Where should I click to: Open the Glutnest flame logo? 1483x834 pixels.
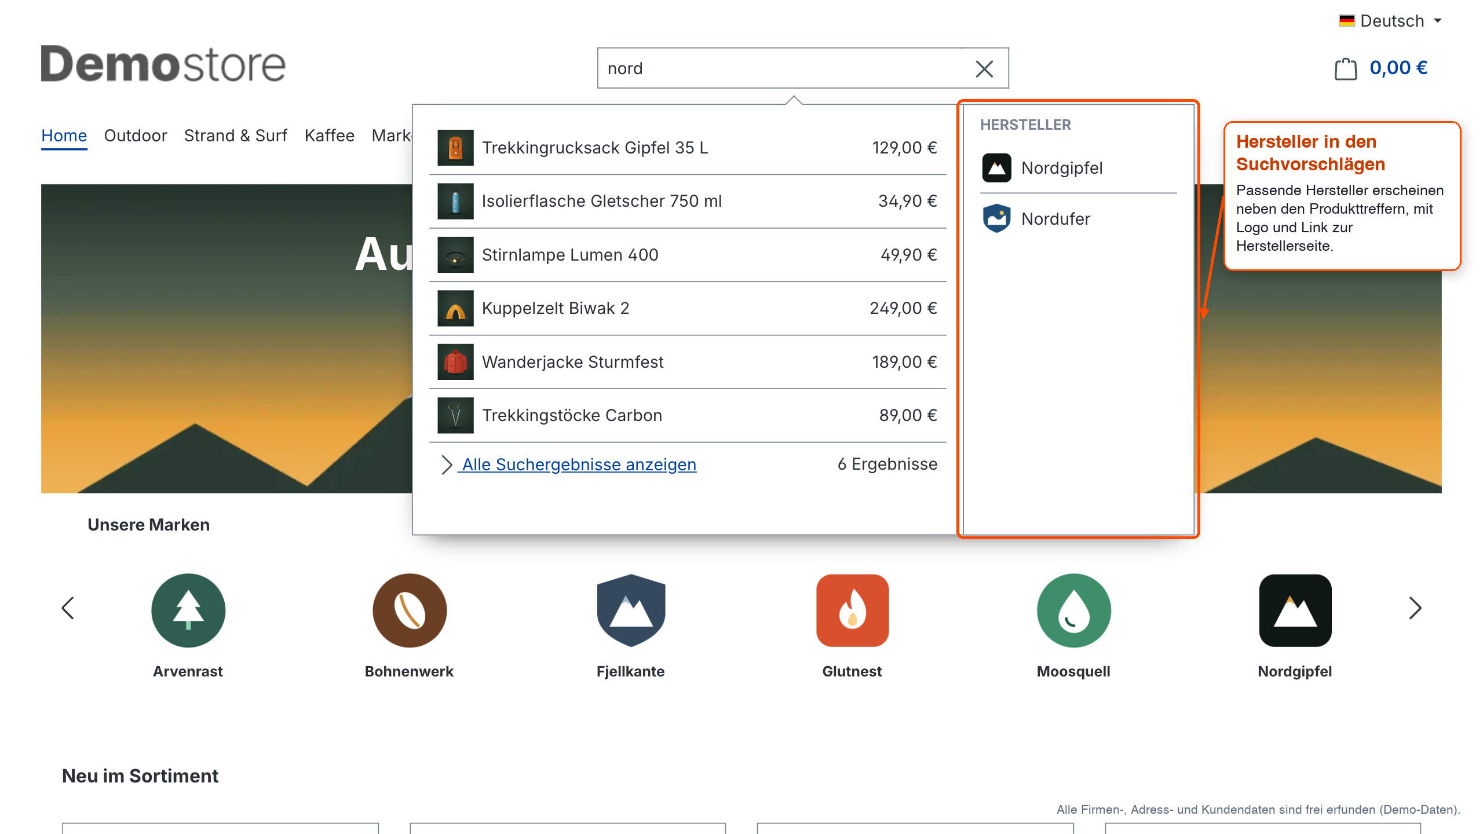[x=852, y=610]
